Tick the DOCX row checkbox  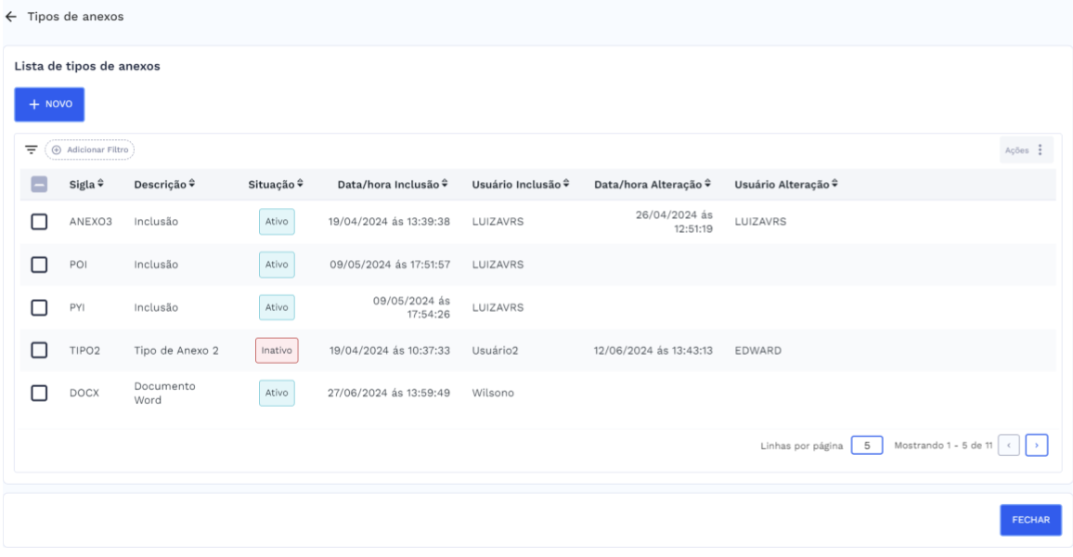pyautogui.click(x=39, y=393)
